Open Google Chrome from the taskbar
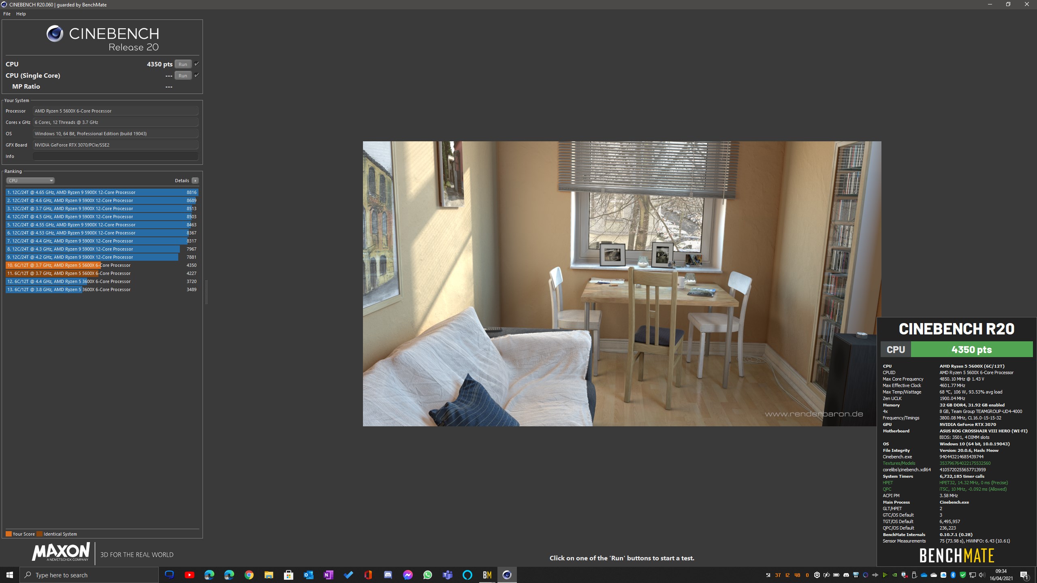1037x583 pixels. (x=249, y=575)
